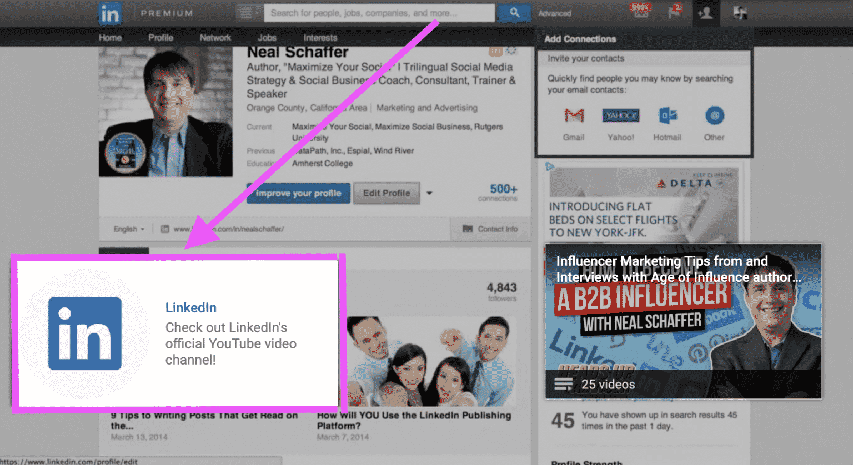The width and height of the screenshot is (853, 465).
Task: Click the Advanced search option
Action: click(554, 12)
